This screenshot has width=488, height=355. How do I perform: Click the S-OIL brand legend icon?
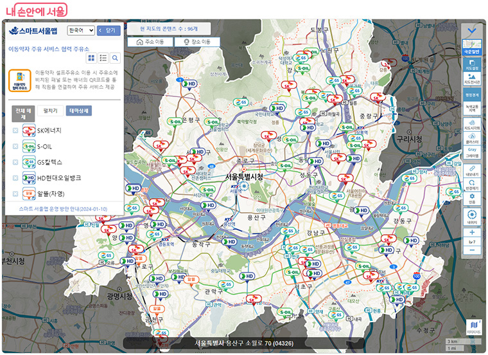click(x=29, y=146)
